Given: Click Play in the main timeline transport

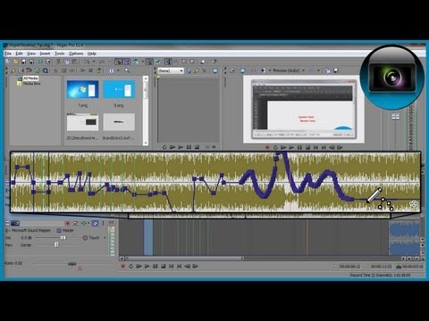Looking at the screenshot, I should (147, 267).
